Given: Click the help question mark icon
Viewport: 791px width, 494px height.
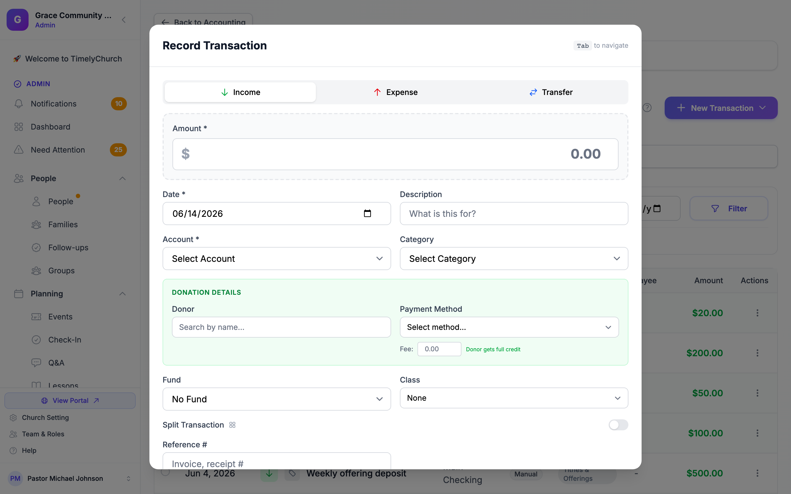Looking at the screenshot, I should pos(647,108).
